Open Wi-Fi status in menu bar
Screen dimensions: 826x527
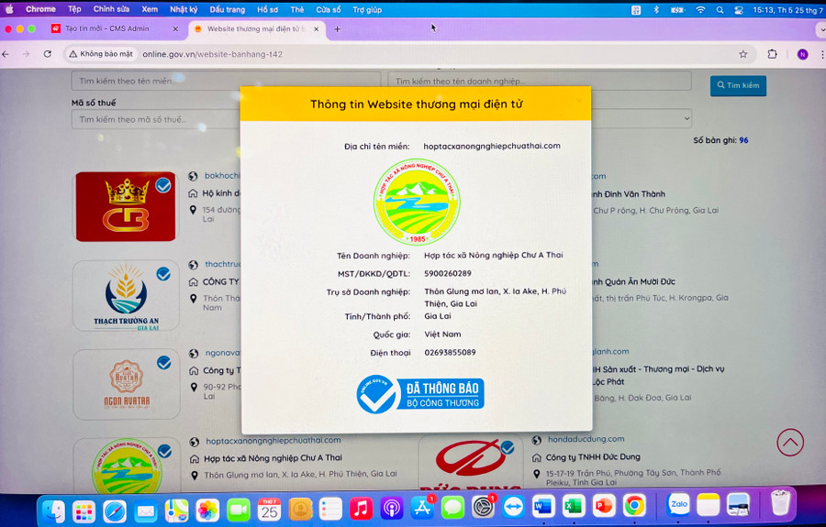click(700, 10)
